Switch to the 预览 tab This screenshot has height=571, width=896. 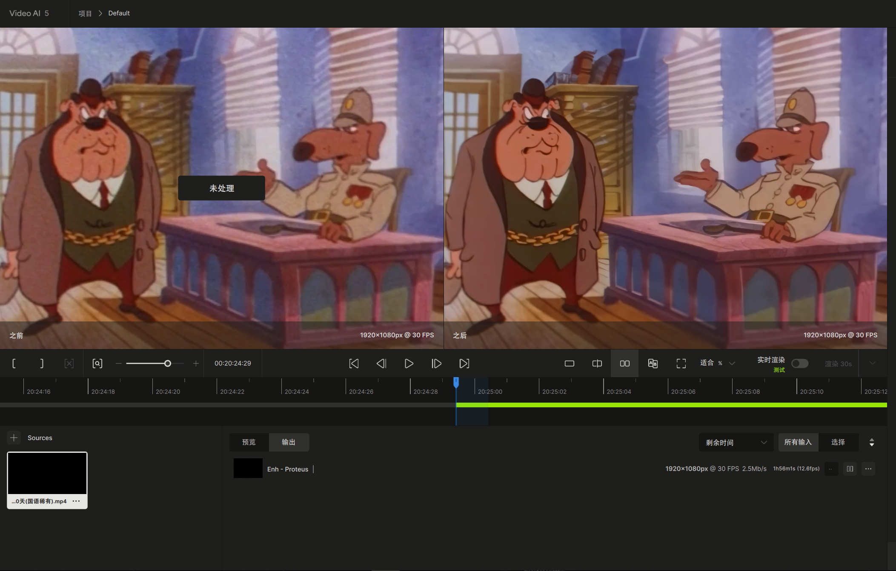pyautogui.click(x=249, y=442)
